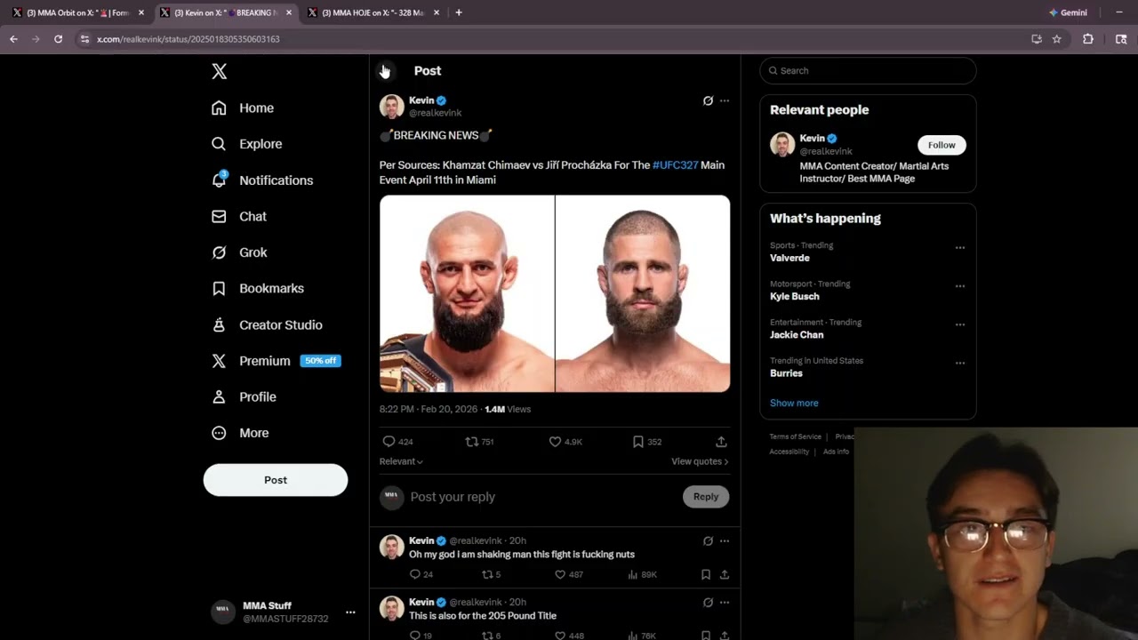Viewport: 1138px width, 640px height.
Task: Follow Kevin in Relevant people
Action: (x=942, y=145)
